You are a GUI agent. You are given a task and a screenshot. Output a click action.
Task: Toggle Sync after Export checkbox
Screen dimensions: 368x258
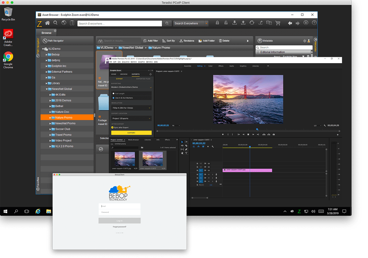[x=112, y=128]
